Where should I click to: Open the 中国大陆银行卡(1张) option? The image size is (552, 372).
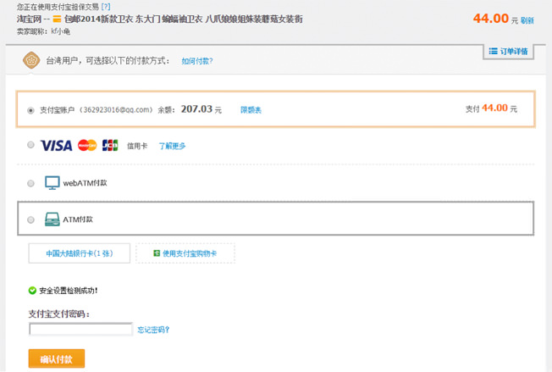(80, 253)
